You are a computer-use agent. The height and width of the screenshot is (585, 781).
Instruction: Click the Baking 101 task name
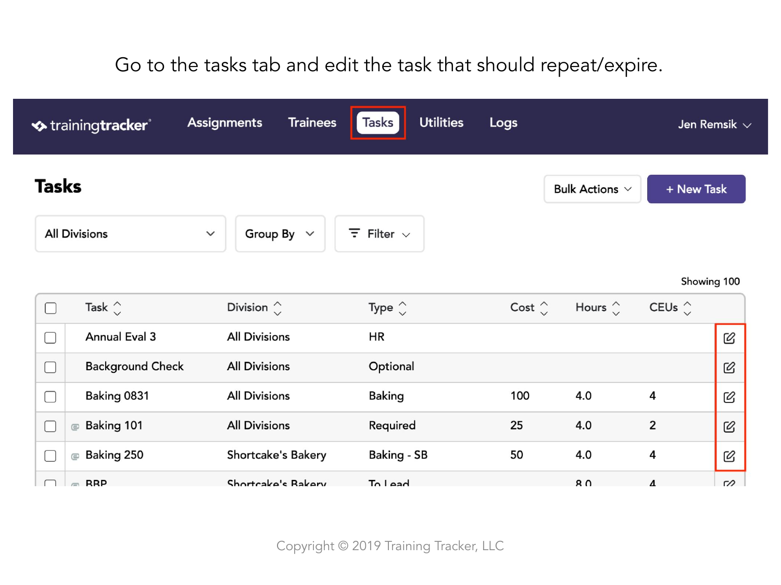coord(114,426)
